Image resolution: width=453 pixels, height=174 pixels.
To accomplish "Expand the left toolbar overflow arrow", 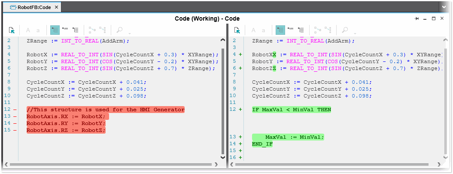I will click(130, 34).
